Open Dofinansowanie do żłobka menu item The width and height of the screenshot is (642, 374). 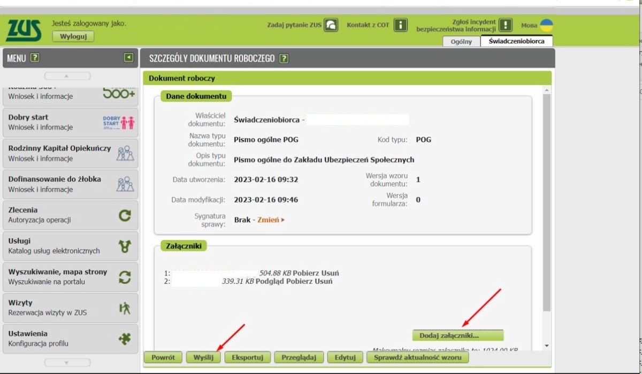[71, 184]
